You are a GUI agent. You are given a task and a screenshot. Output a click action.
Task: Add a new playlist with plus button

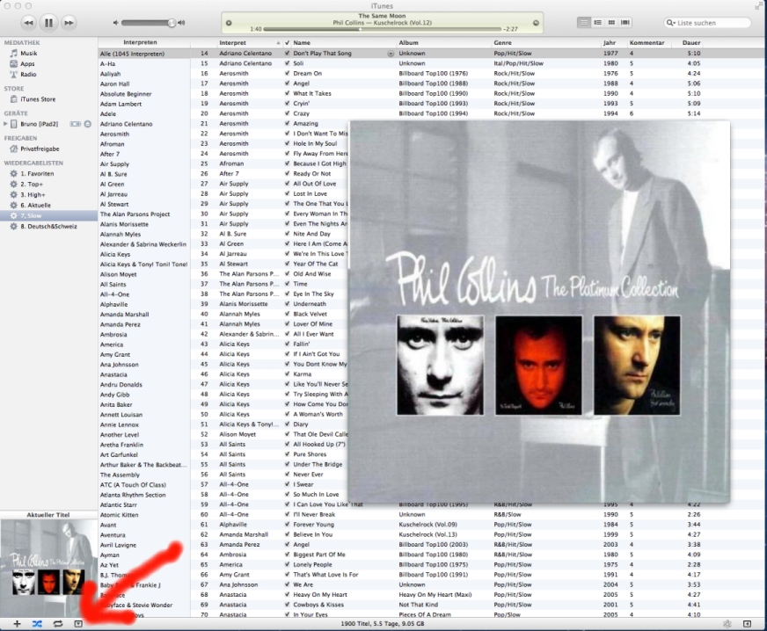[17, 623]
